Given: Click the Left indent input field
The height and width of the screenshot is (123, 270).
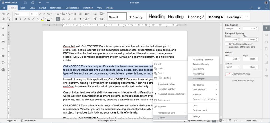Looking at the screenshot, I should [x=232, y=59].
